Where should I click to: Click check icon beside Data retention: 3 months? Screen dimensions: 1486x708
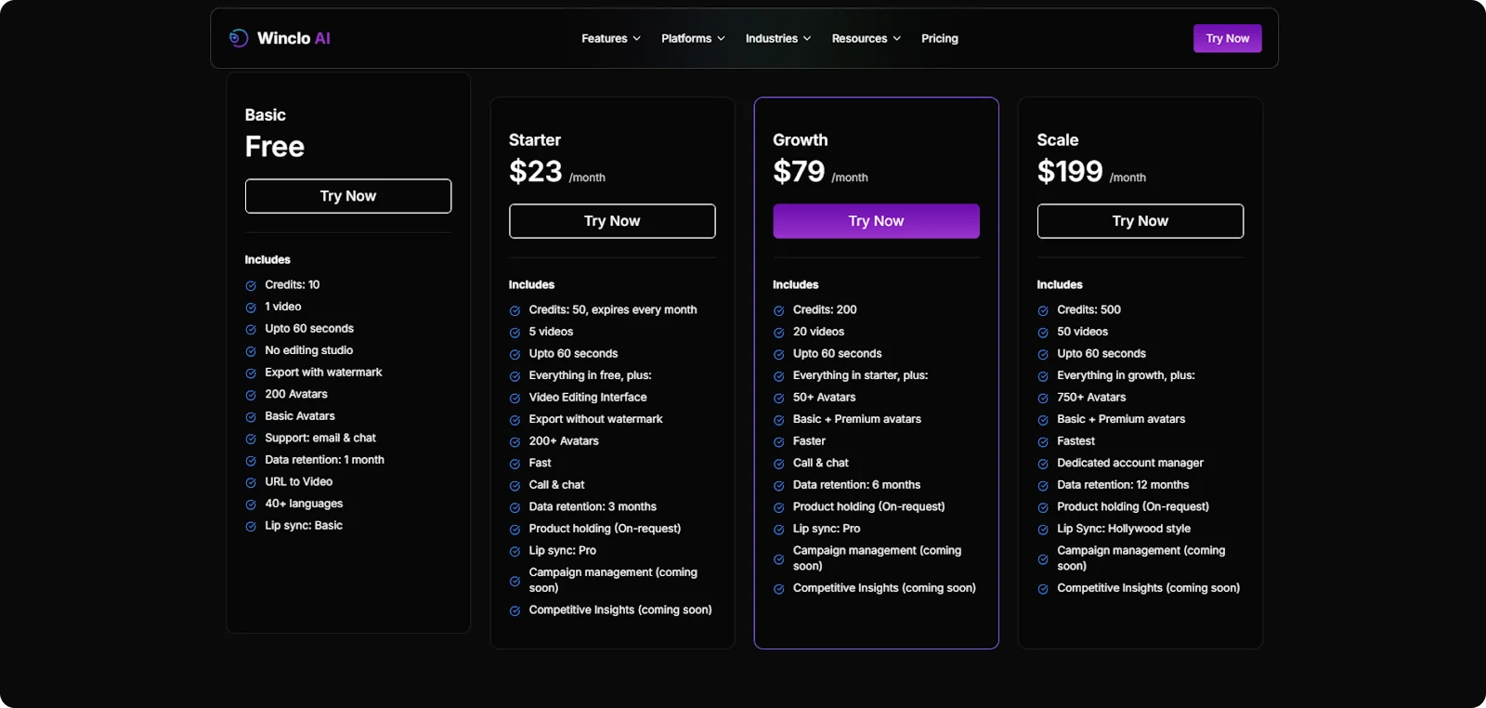[x=515, y=508]
